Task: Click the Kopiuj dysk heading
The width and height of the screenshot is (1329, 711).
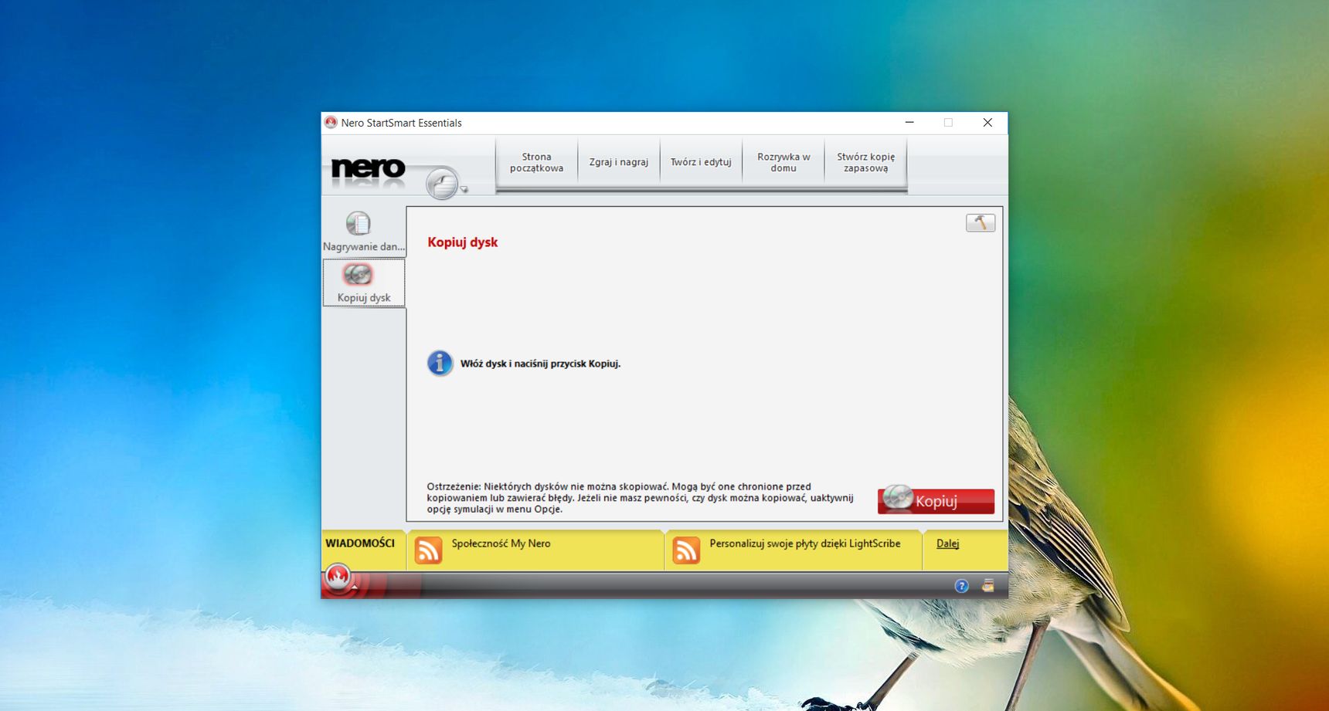Action: pyautogui.click(x=463, y=242)
